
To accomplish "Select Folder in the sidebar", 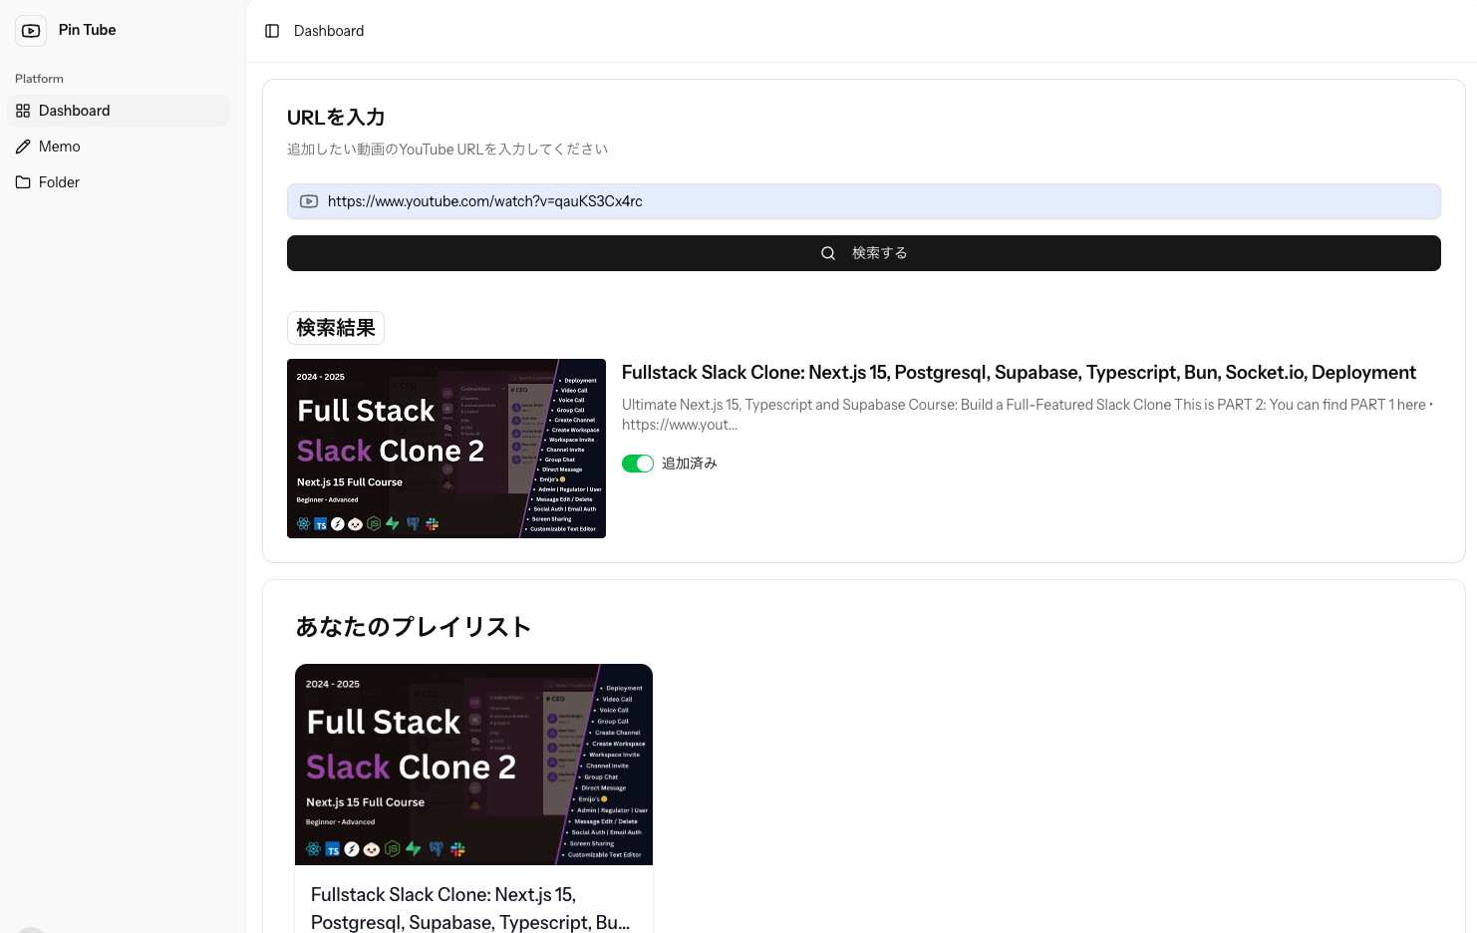I will point(59,182).
